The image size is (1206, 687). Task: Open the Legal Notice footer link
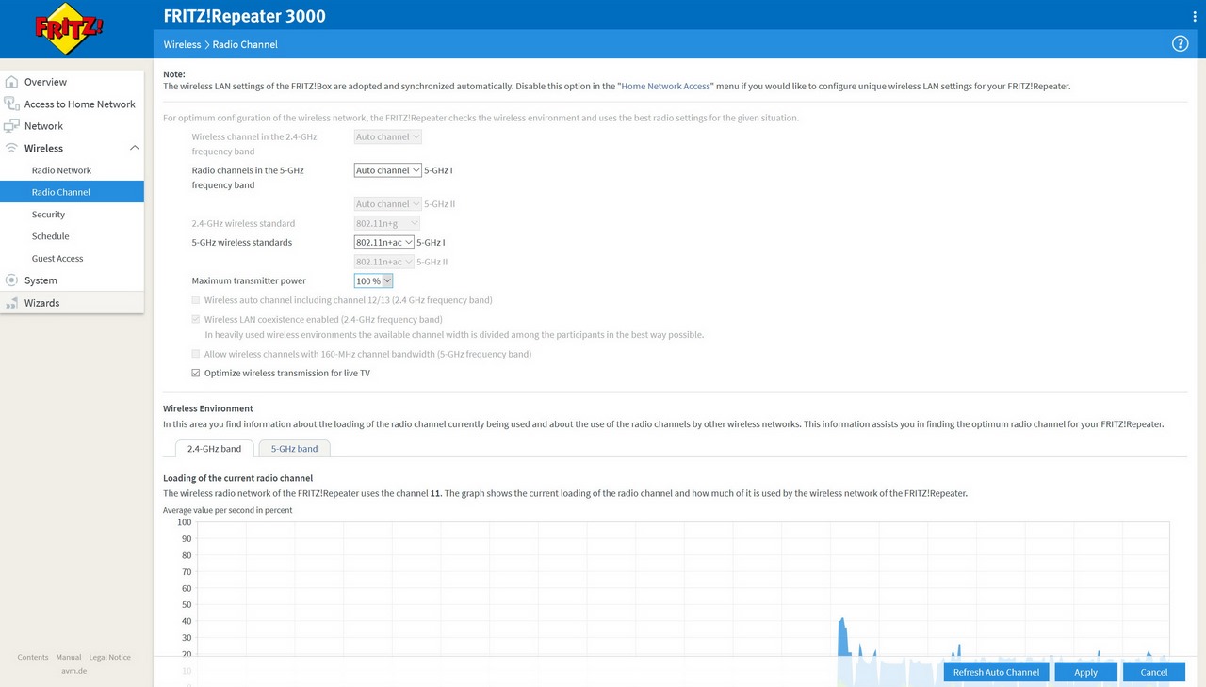pyautogui.click(x=110, y=657)
